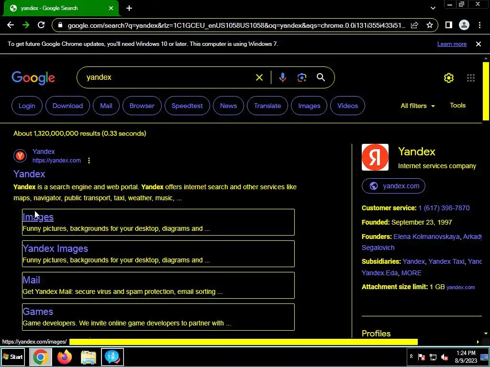Open a new tab with plus button
The height and width of the screenshot is (367, 490).
[129, 8]
